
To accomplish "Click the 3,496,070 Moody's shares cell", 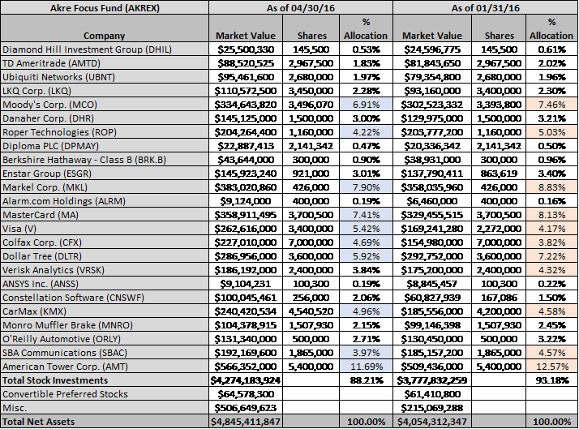I will [311, 105].
